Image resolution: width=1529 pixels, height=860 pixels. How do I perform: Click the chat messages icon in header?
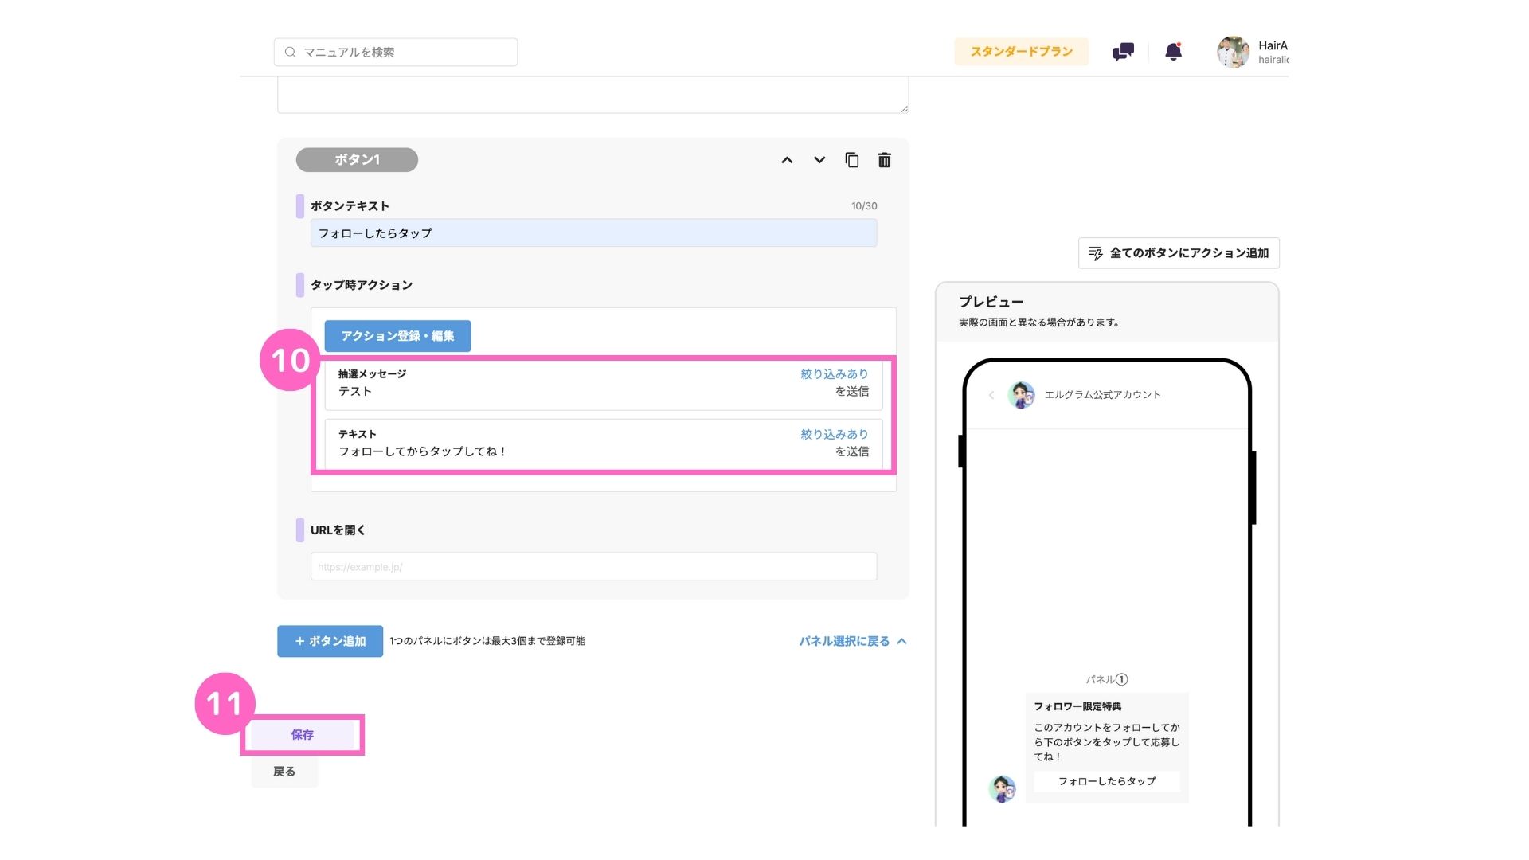[x=1123, y=52]
